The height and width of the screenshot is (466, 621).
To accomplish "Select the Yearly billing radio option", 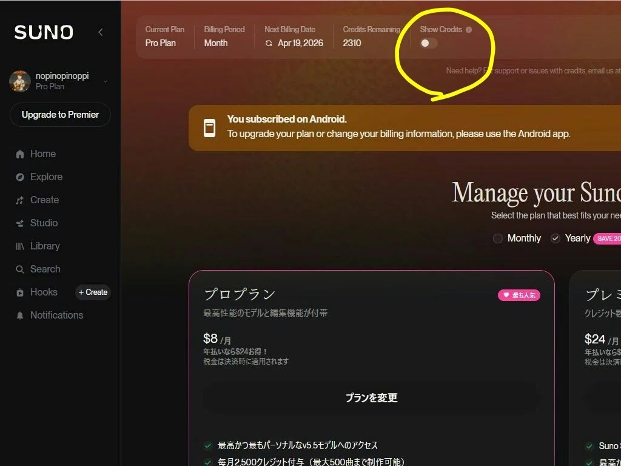I will point(556,238).
